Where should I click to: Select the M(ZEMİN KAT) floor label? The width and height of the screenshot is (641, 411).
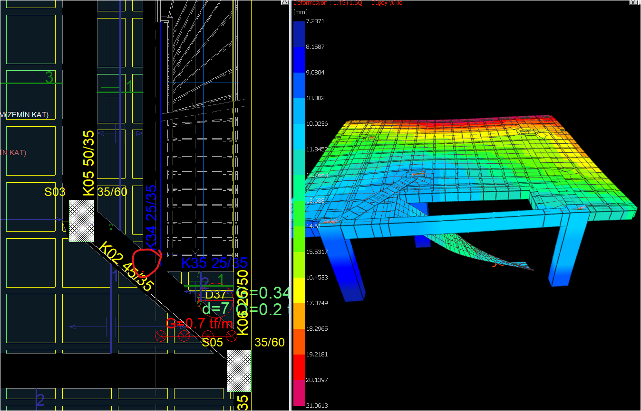coord(24,115)
